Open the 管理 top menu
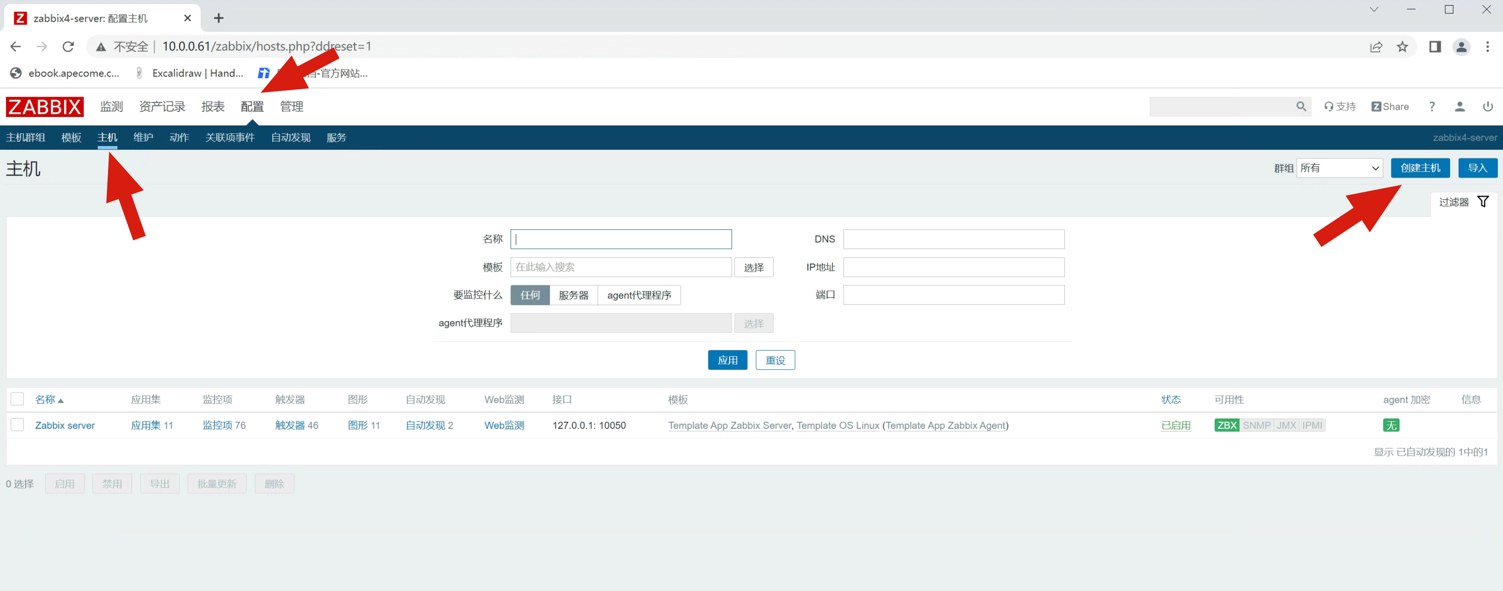This screenshot has width=1503, height=591. coord(291,107)
